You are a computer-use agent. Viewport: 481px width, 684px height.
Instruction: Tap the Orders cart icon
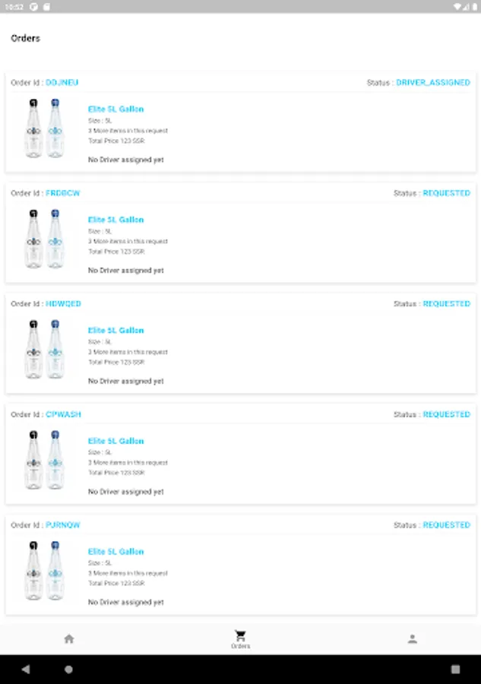tap(240, 635)
